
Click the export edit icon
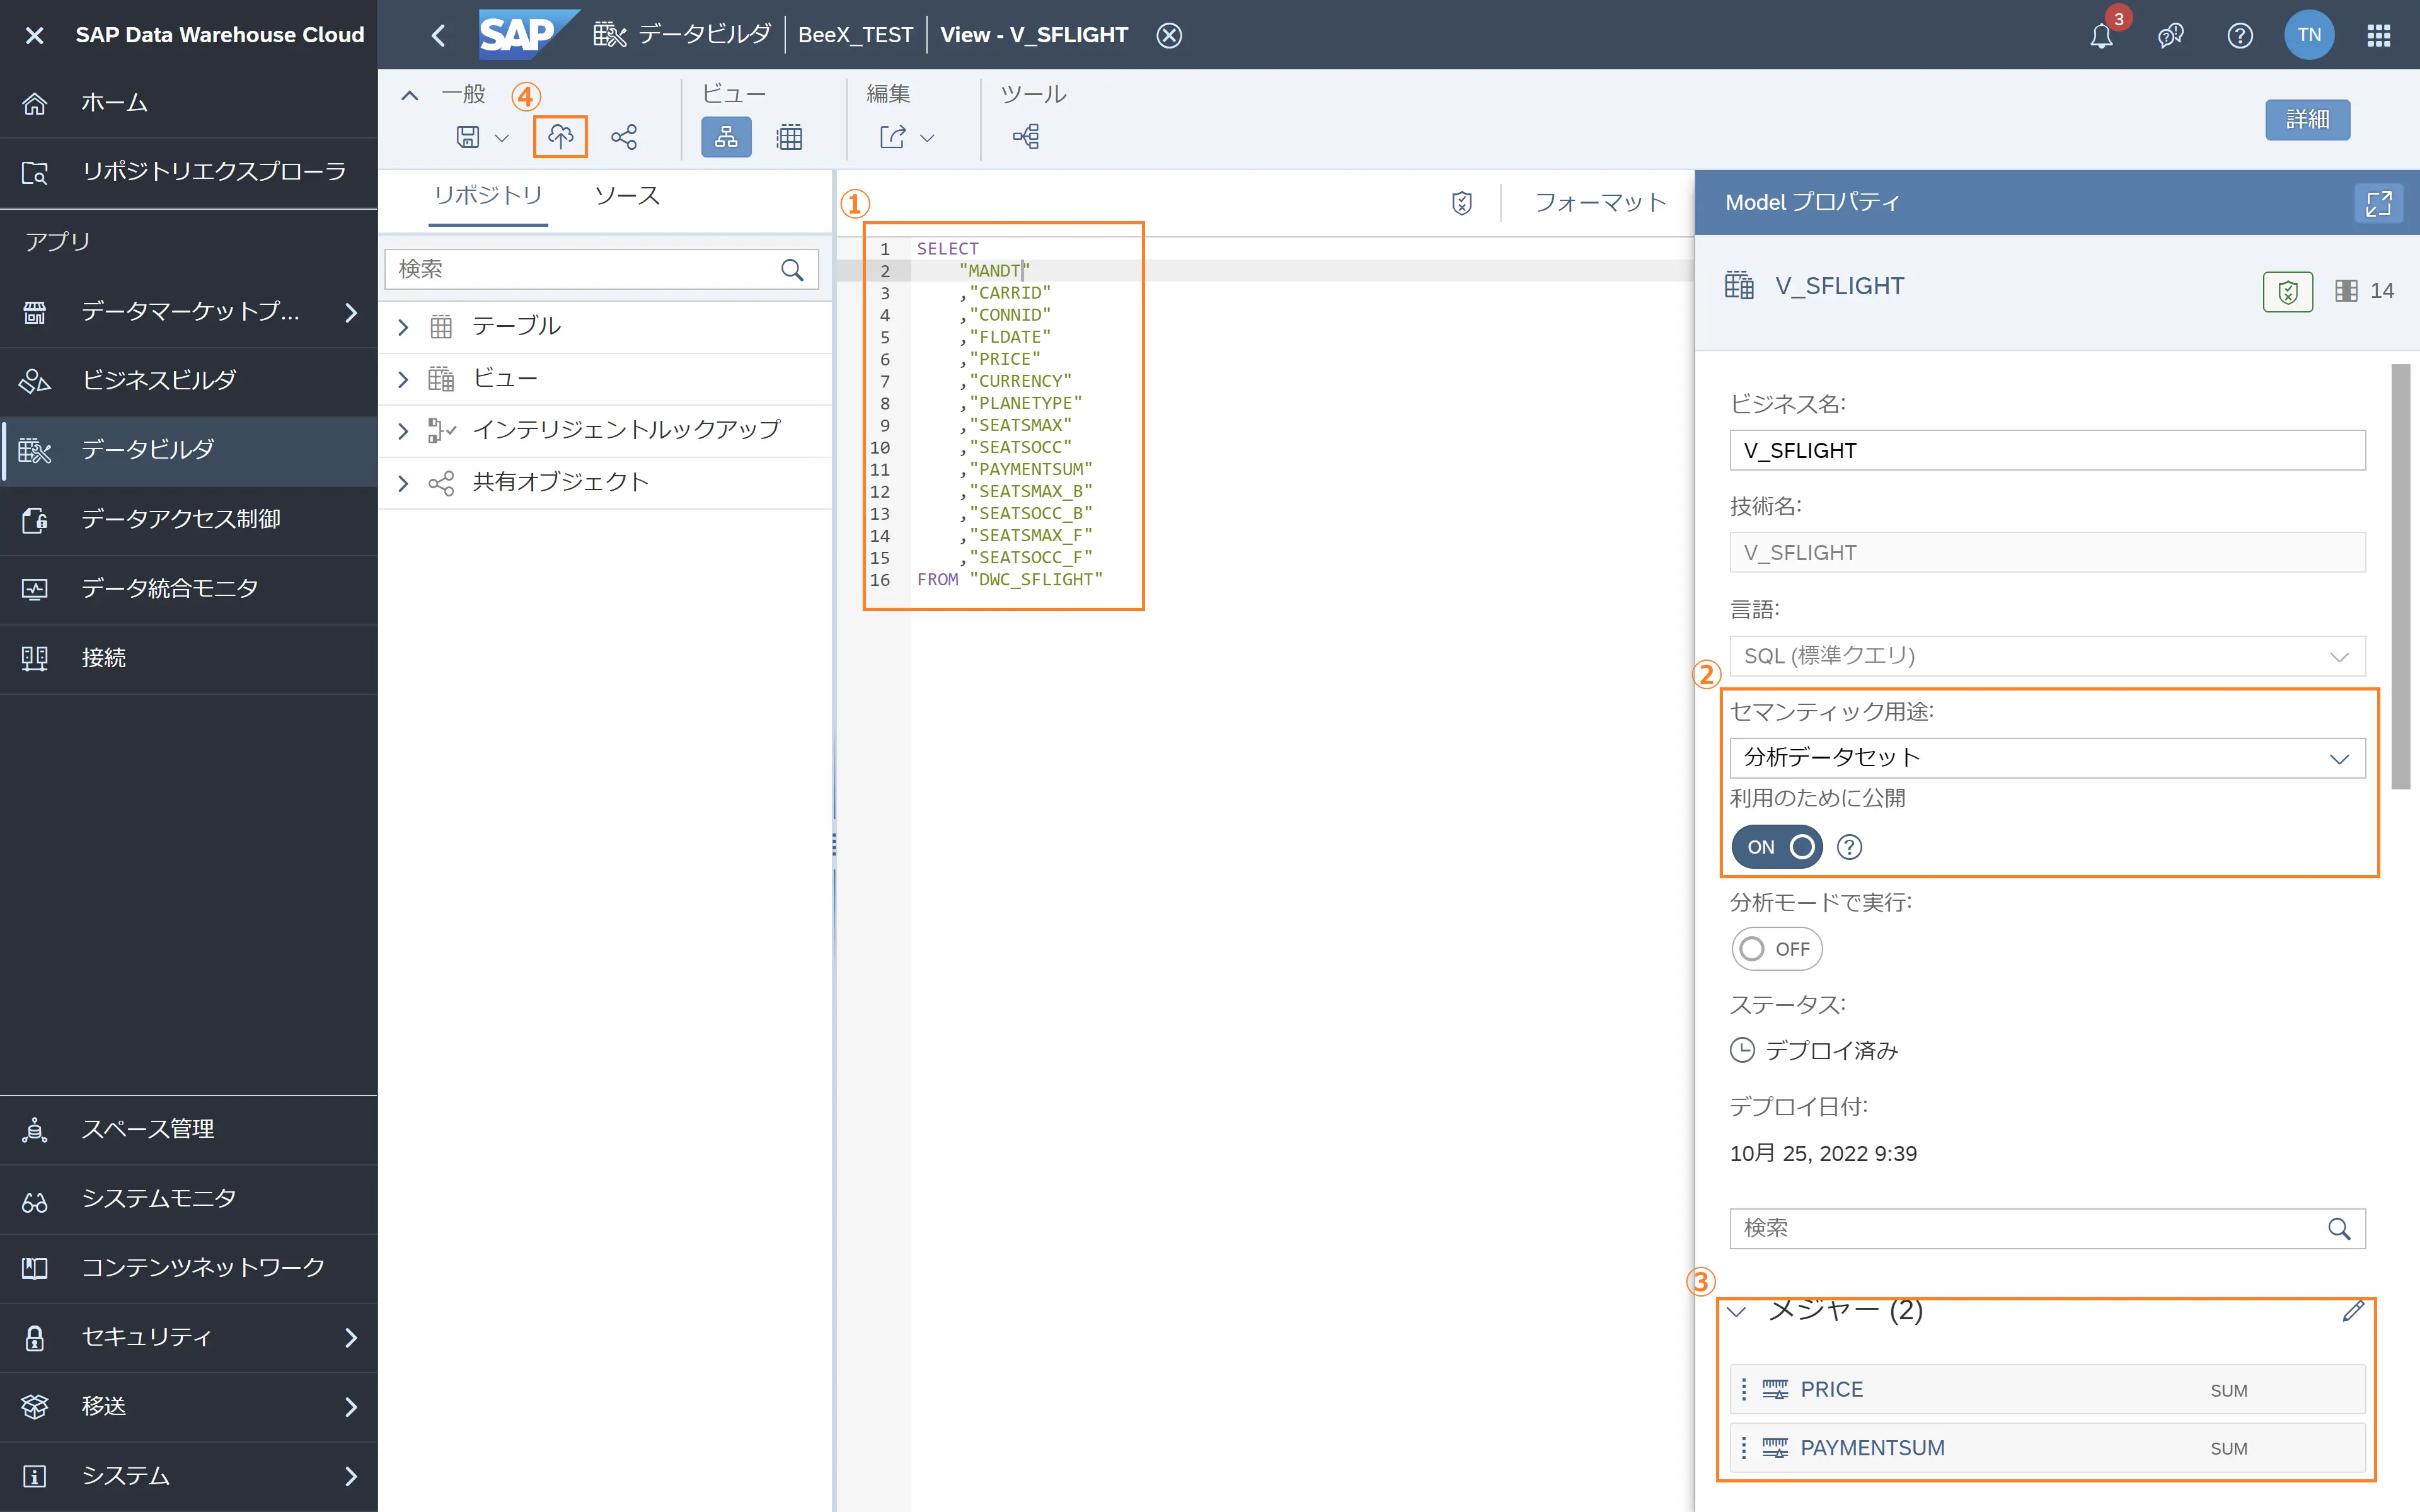click(x=893, y=137)
